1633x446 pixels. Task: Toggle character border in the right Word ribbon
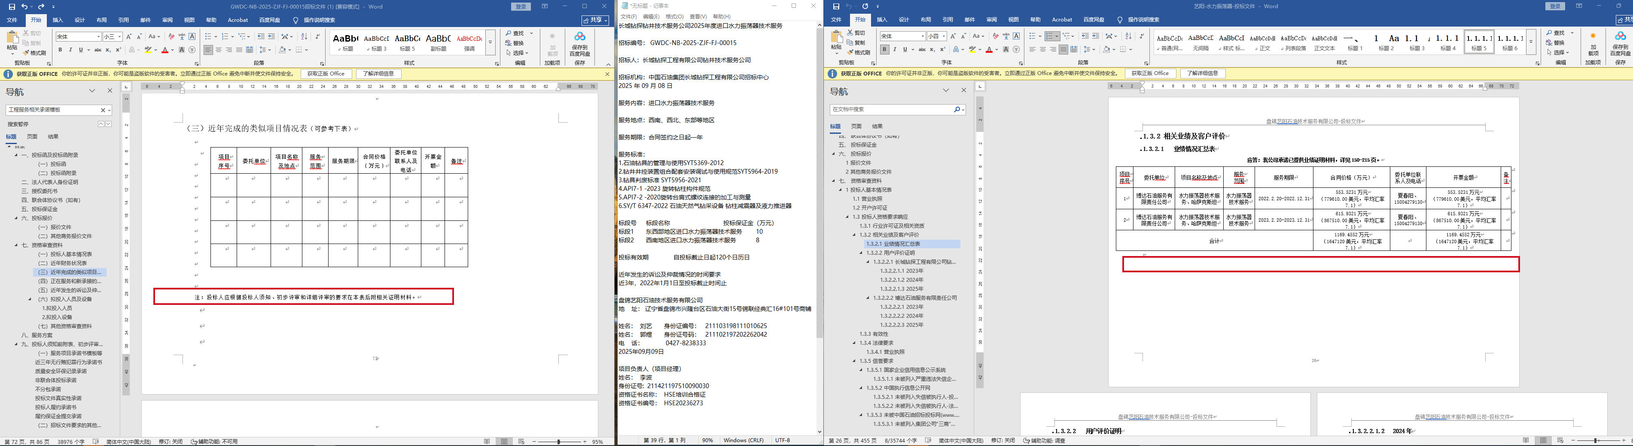(x=1016, y=37)
